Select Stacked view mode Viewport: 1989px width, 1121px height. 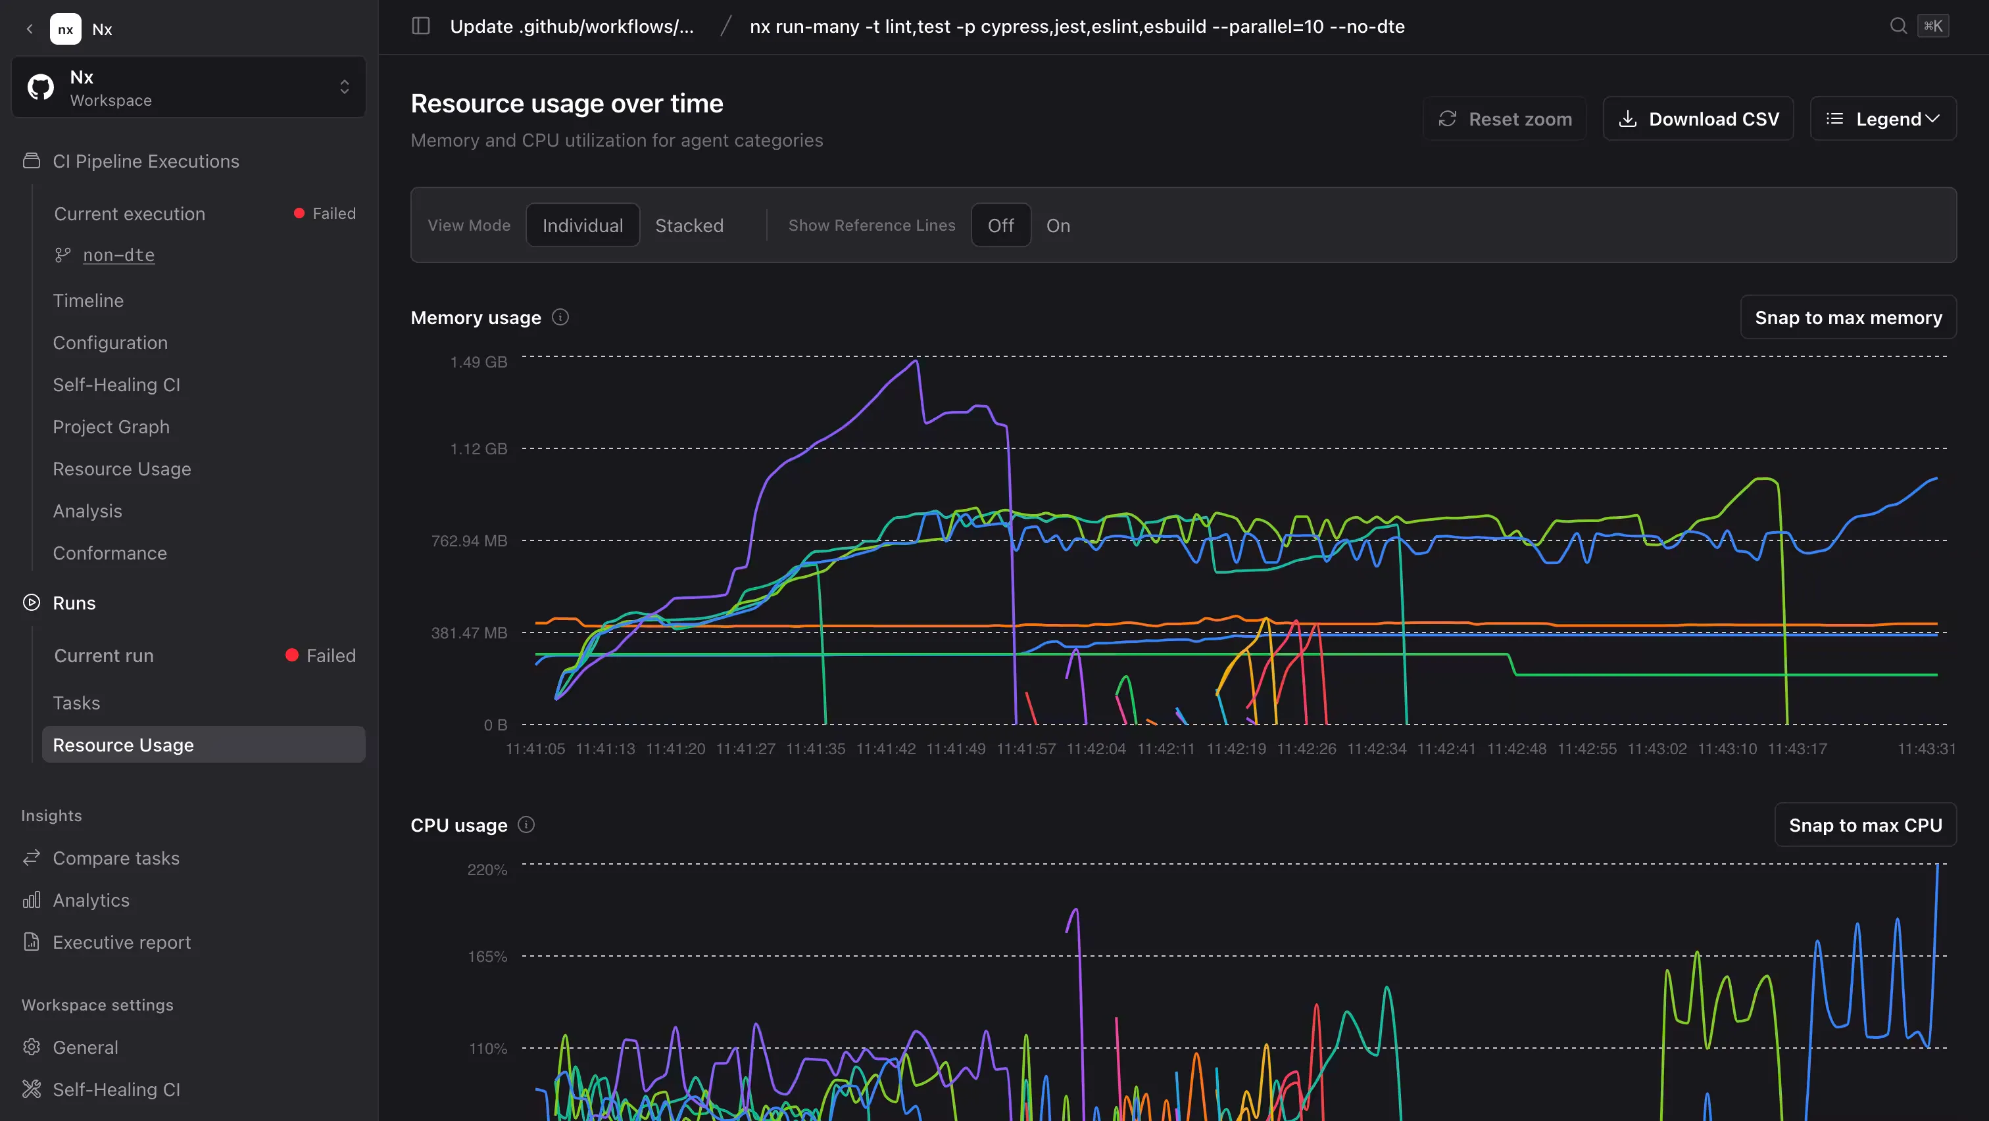[689, 226]
